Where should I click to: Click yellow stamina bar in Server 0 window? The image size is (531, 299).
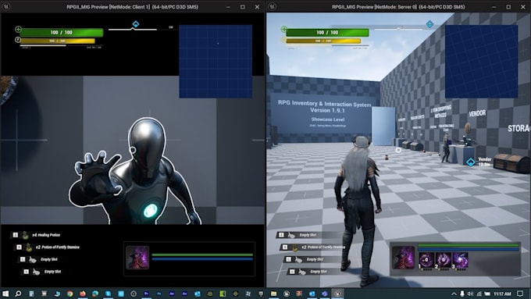(x=323, y=41)
